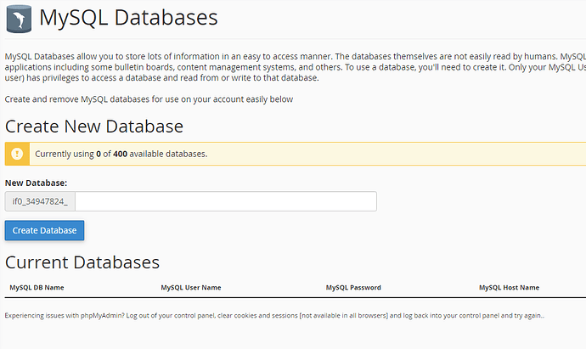Click the "MySQL Password" column header
586x349 pixels.
[x=353, y=288]
